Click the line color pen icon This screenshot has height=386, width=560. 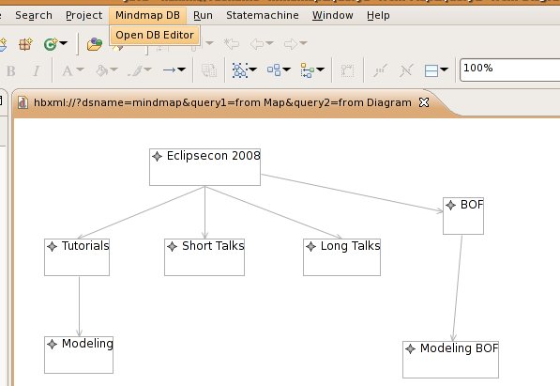pos(135,70)
